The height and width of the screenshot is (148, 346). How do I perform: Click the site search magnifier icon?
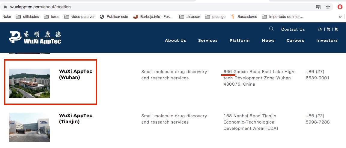click(x=271, y=29)
